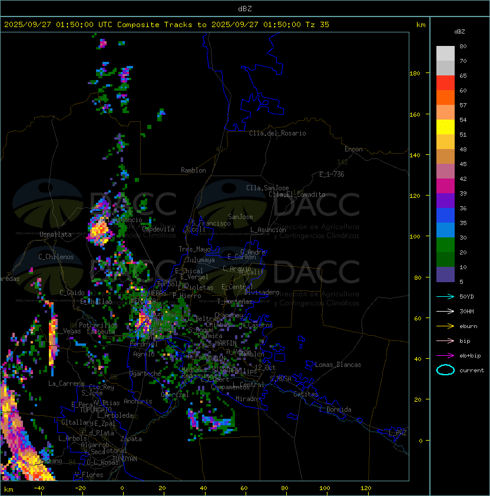Click the 'La_Carrera' place label
The width and height of the screenshot is (490, 496).
[x=67, y=383]
